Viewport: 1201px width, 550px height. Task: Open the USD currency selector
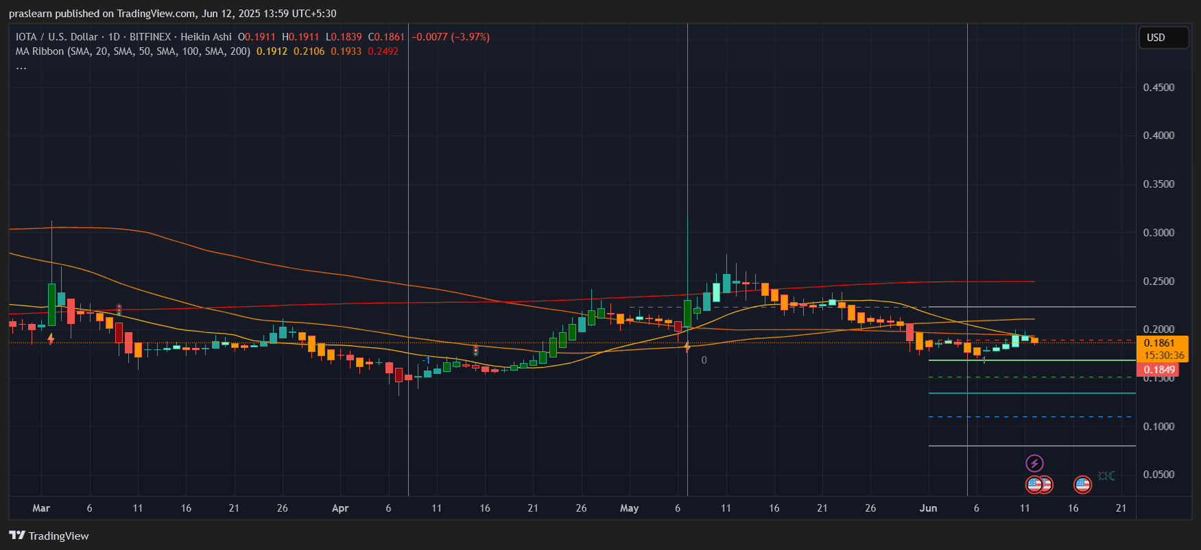1163,38
